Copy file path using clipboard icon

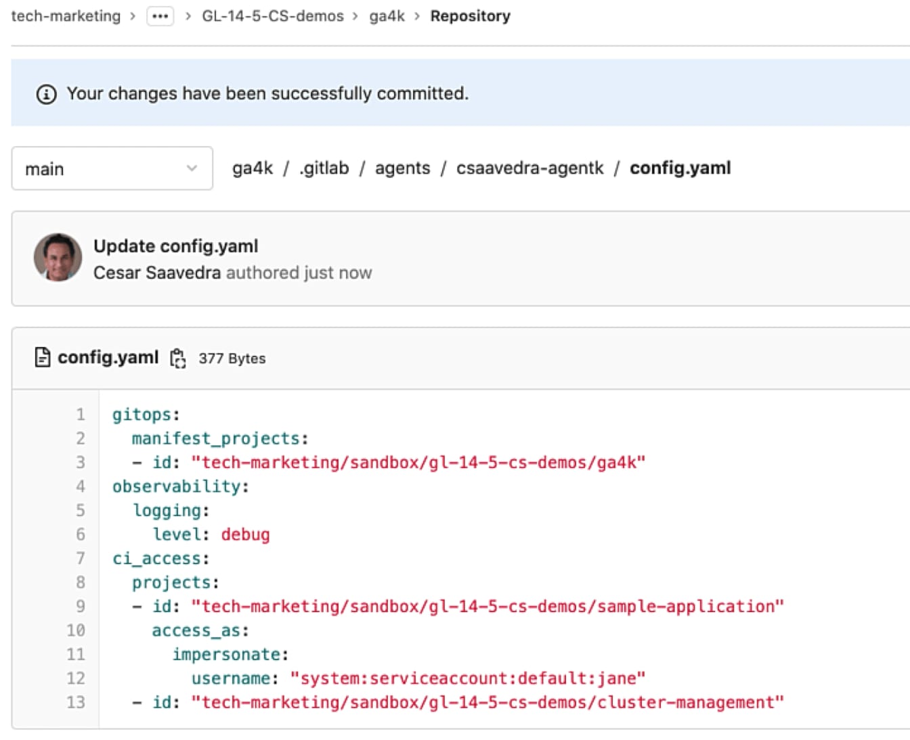click(178, 359)
